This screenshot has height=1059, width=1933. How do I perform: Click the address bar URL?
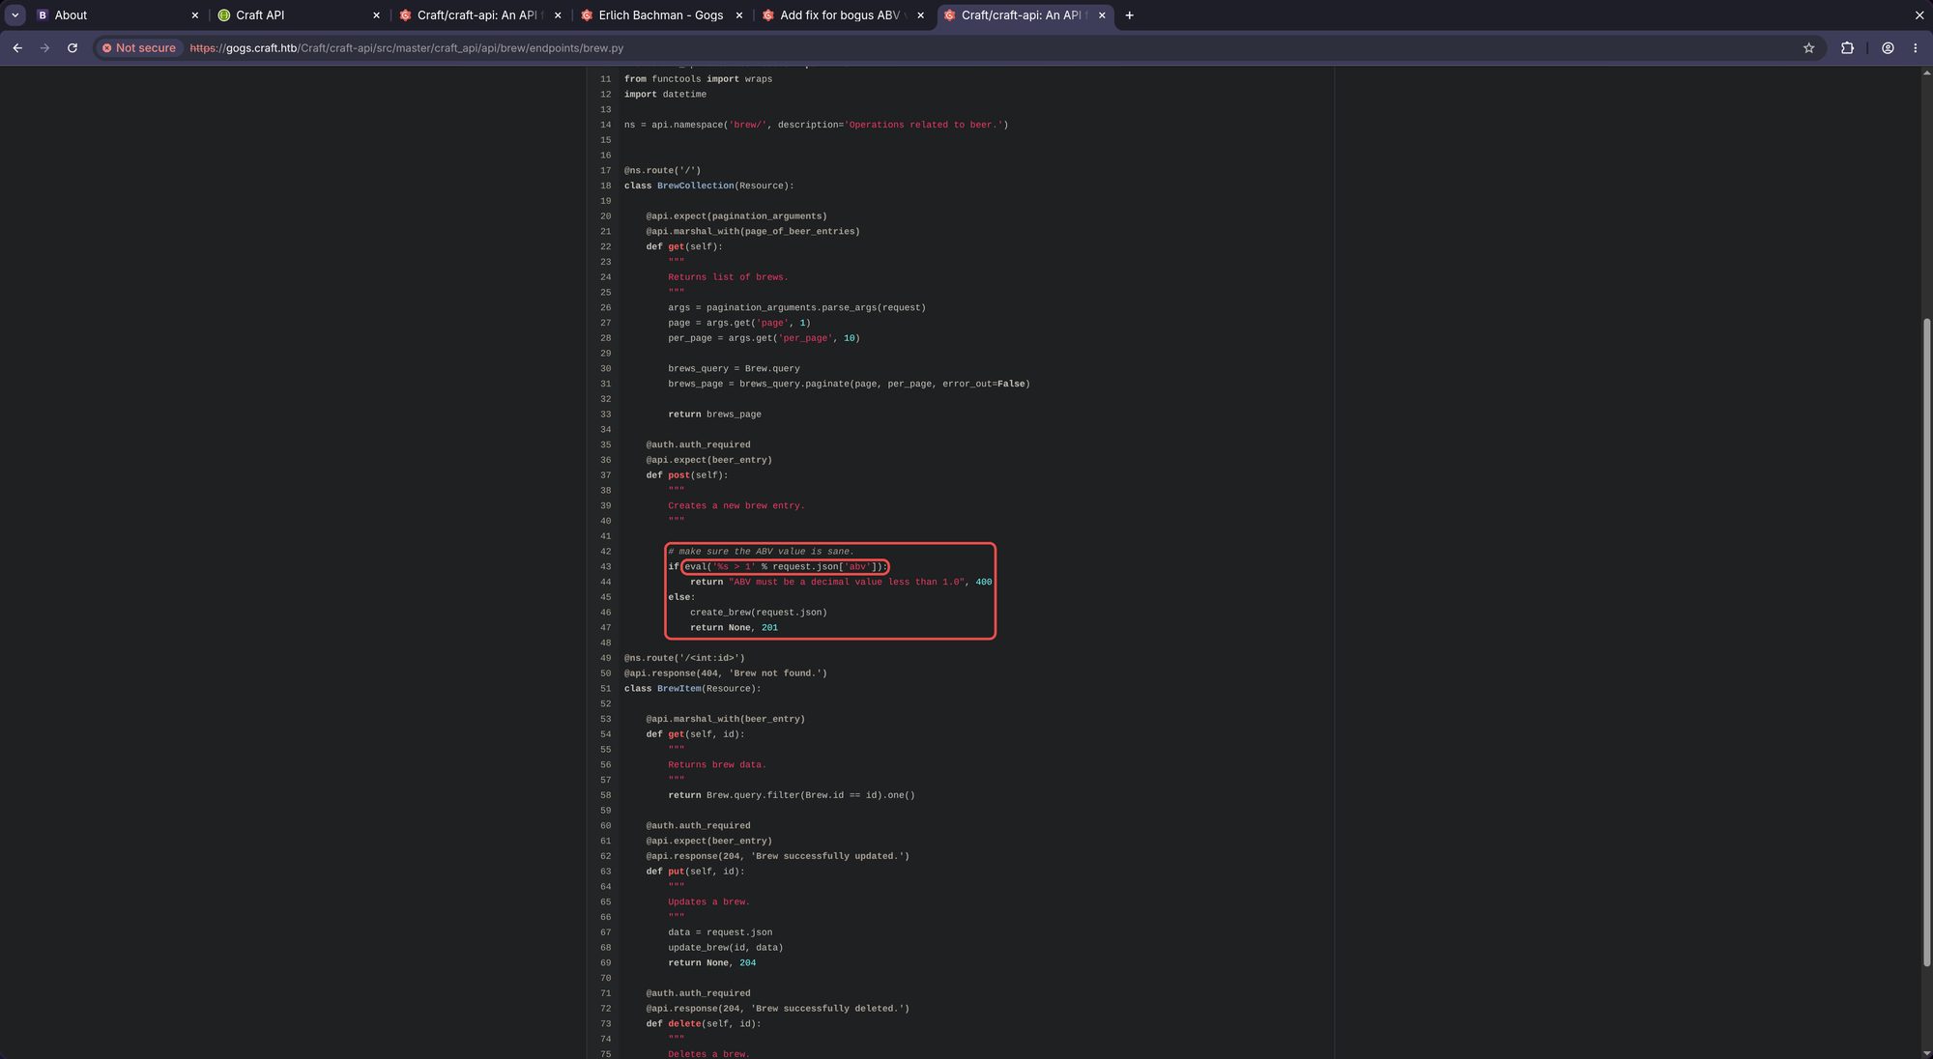point(406,48)
